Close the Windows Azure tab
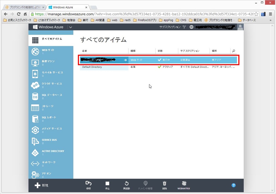Screen dimensions: 276x194 (x=86, y=7)
